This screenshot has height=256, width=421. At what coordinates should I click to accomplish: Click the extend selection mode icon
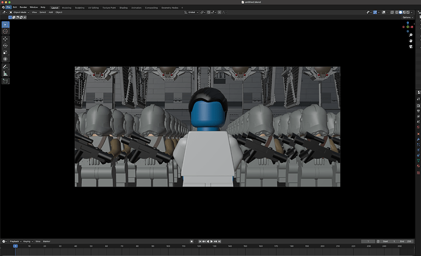pyautogui.click(x=13, y=17)
